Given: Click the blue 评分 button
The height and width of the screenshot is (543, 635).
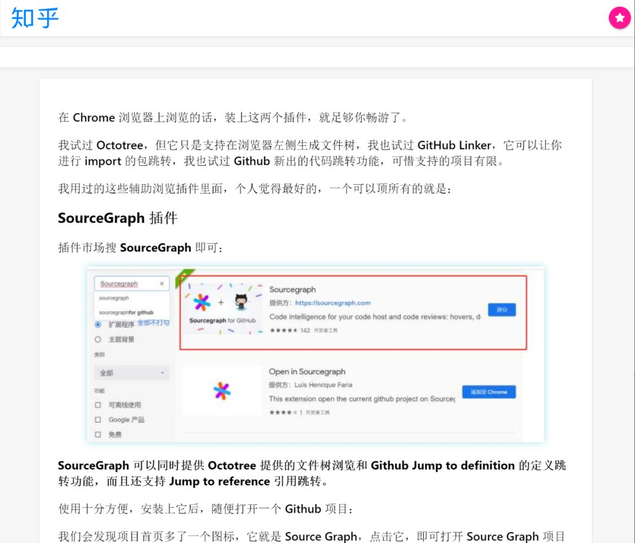Looking at the screenshot, I should pyautogui.click(x=502, y=309).
